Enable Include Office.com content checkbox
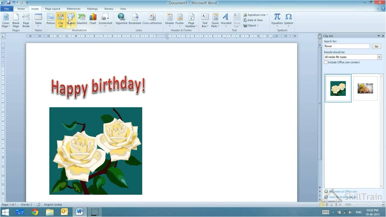This screenshot has width=386, height=217. [x=326, y=62]
